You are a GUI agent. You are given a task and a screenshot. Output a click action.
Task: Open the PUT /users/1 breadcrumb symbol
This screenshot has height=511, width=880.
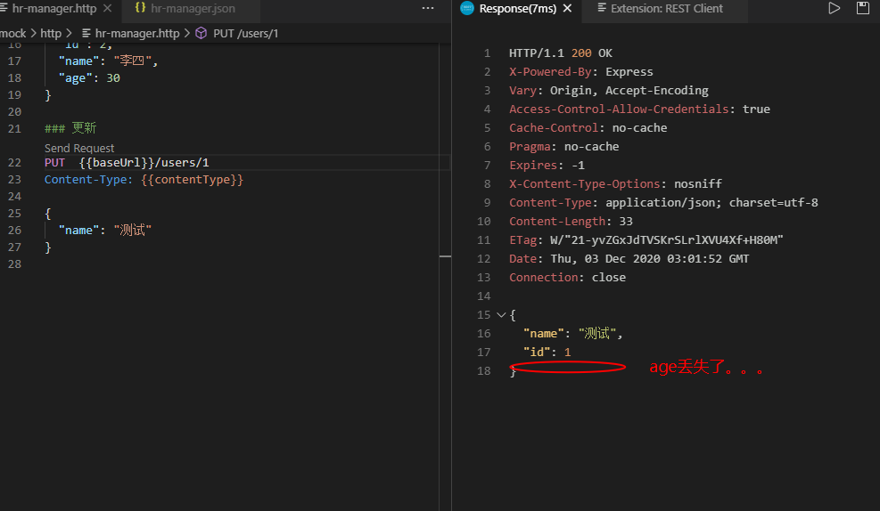[x=245, y=33]
